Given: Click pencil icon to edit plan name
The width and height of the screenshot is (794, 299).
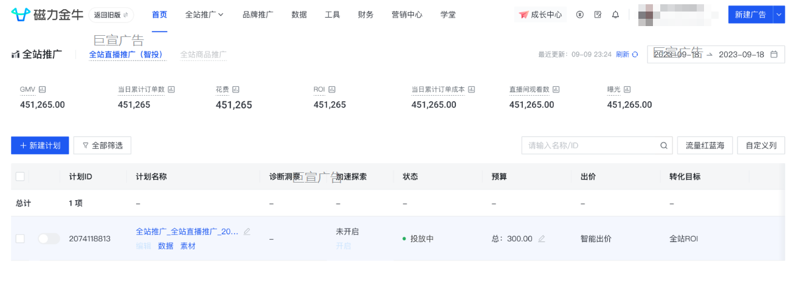Looking at the screenshot, I should (247, 232).
